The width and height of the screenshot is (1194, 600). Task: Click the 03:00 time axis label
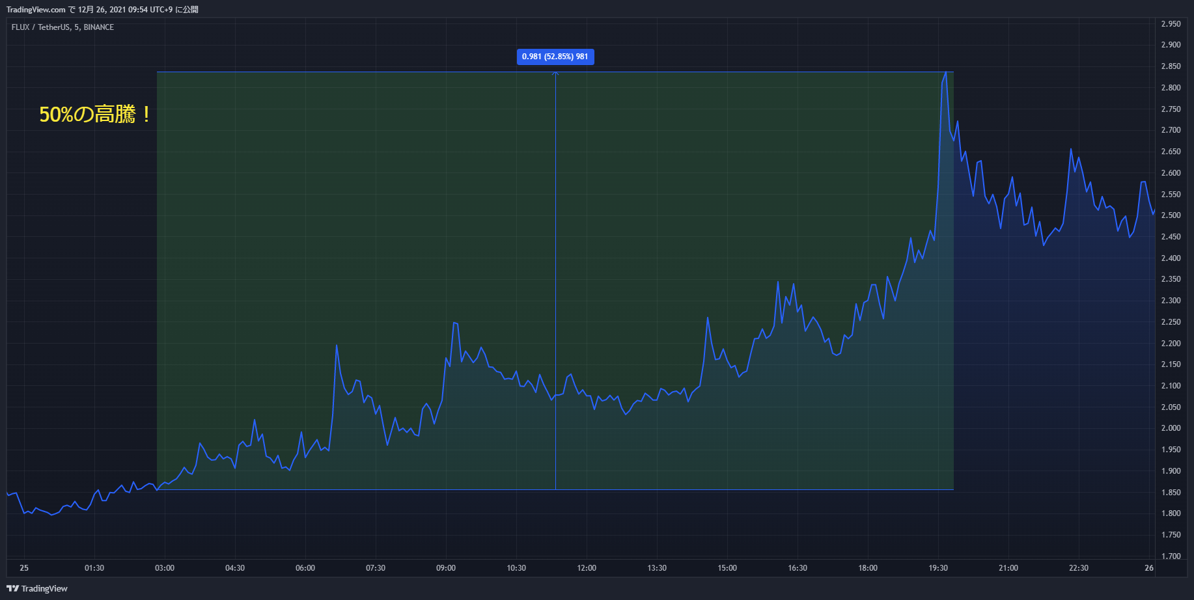(165, 568)
